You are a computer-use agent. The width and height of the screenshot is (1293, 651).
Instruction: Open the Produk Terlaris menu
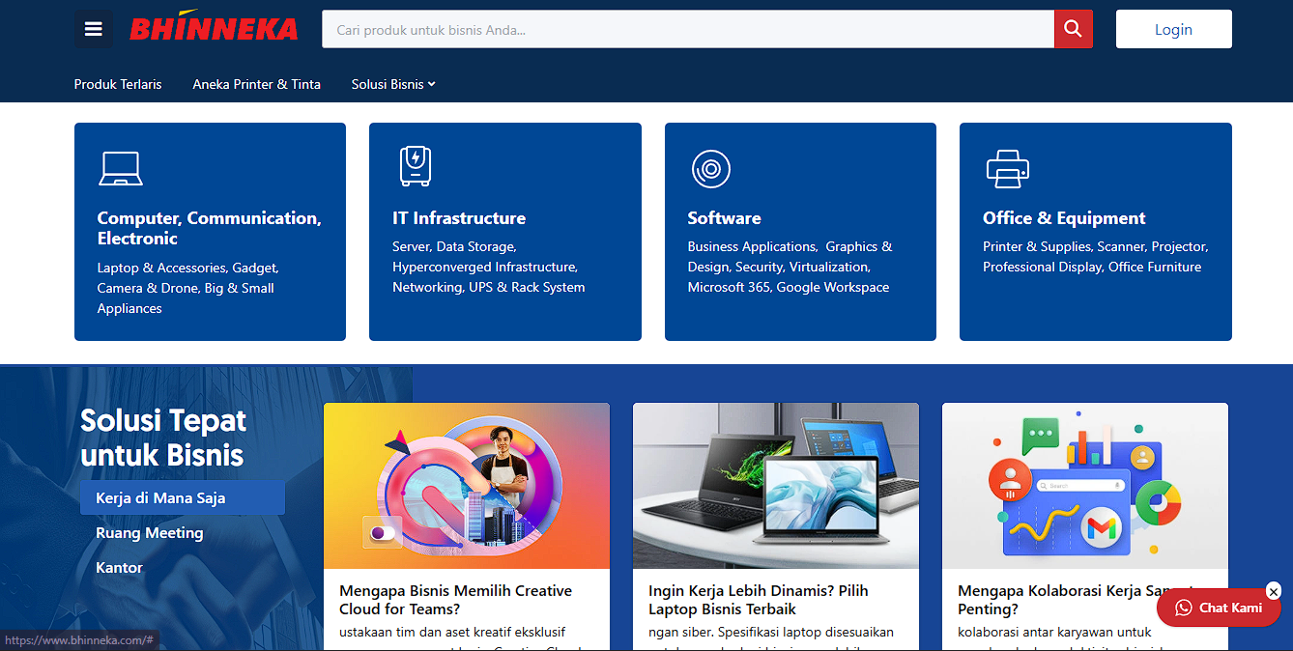pos(118,84)
